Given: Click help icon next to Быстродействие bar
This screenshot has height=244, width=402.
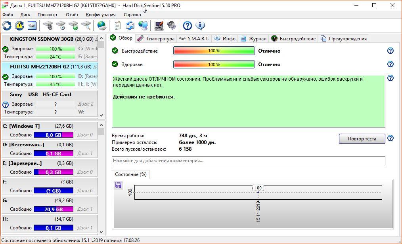Looking at the screenshot, I should (390, 51).
